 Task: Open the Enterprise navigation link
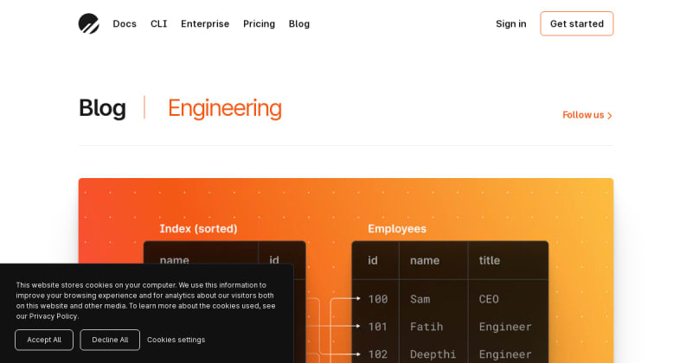pos(205,23)
